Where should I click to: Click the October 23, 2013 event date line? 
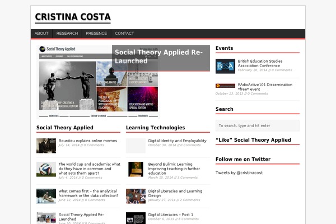point(241,94)
